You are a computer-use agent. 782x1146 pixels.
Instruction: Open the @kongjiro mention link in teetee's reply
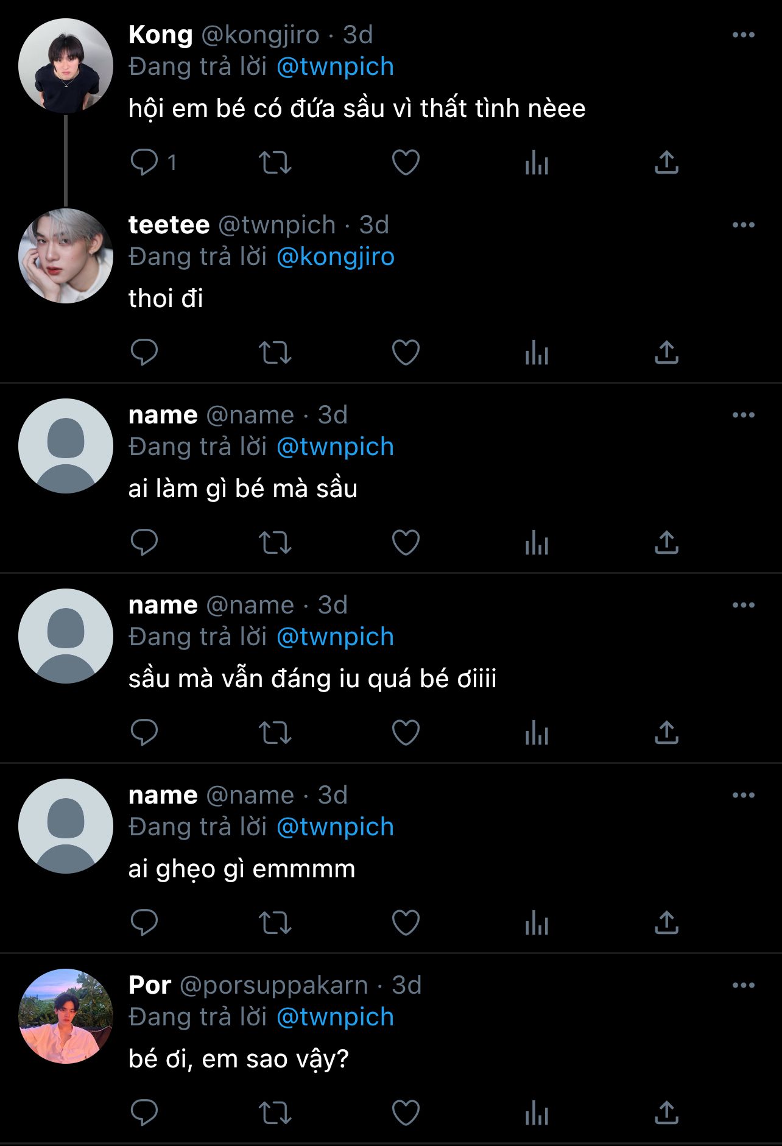click(335, 257)
